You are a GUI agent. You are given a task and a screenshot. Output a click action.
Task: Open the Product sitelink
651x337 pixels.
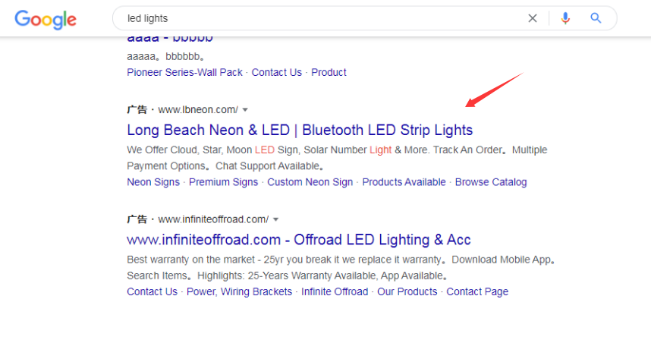(329, 72)
